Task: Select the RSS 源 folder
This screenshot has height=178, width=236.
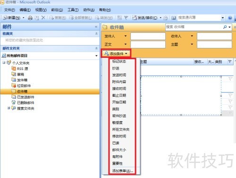Action: [x=20, y=69]
